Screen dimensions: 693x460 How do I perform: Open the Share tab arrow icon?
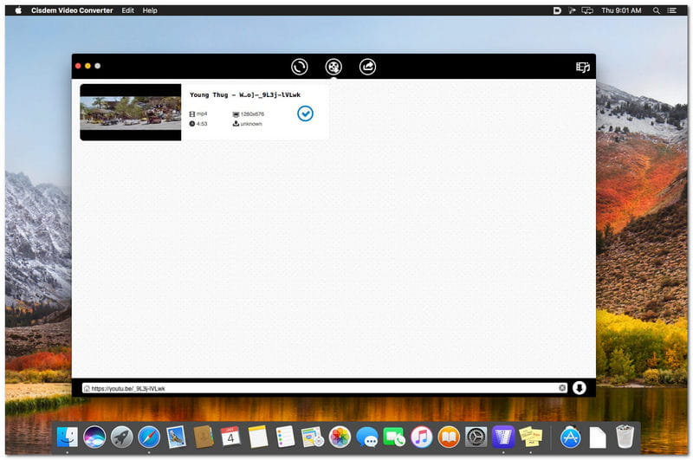[x=367, y=67]
